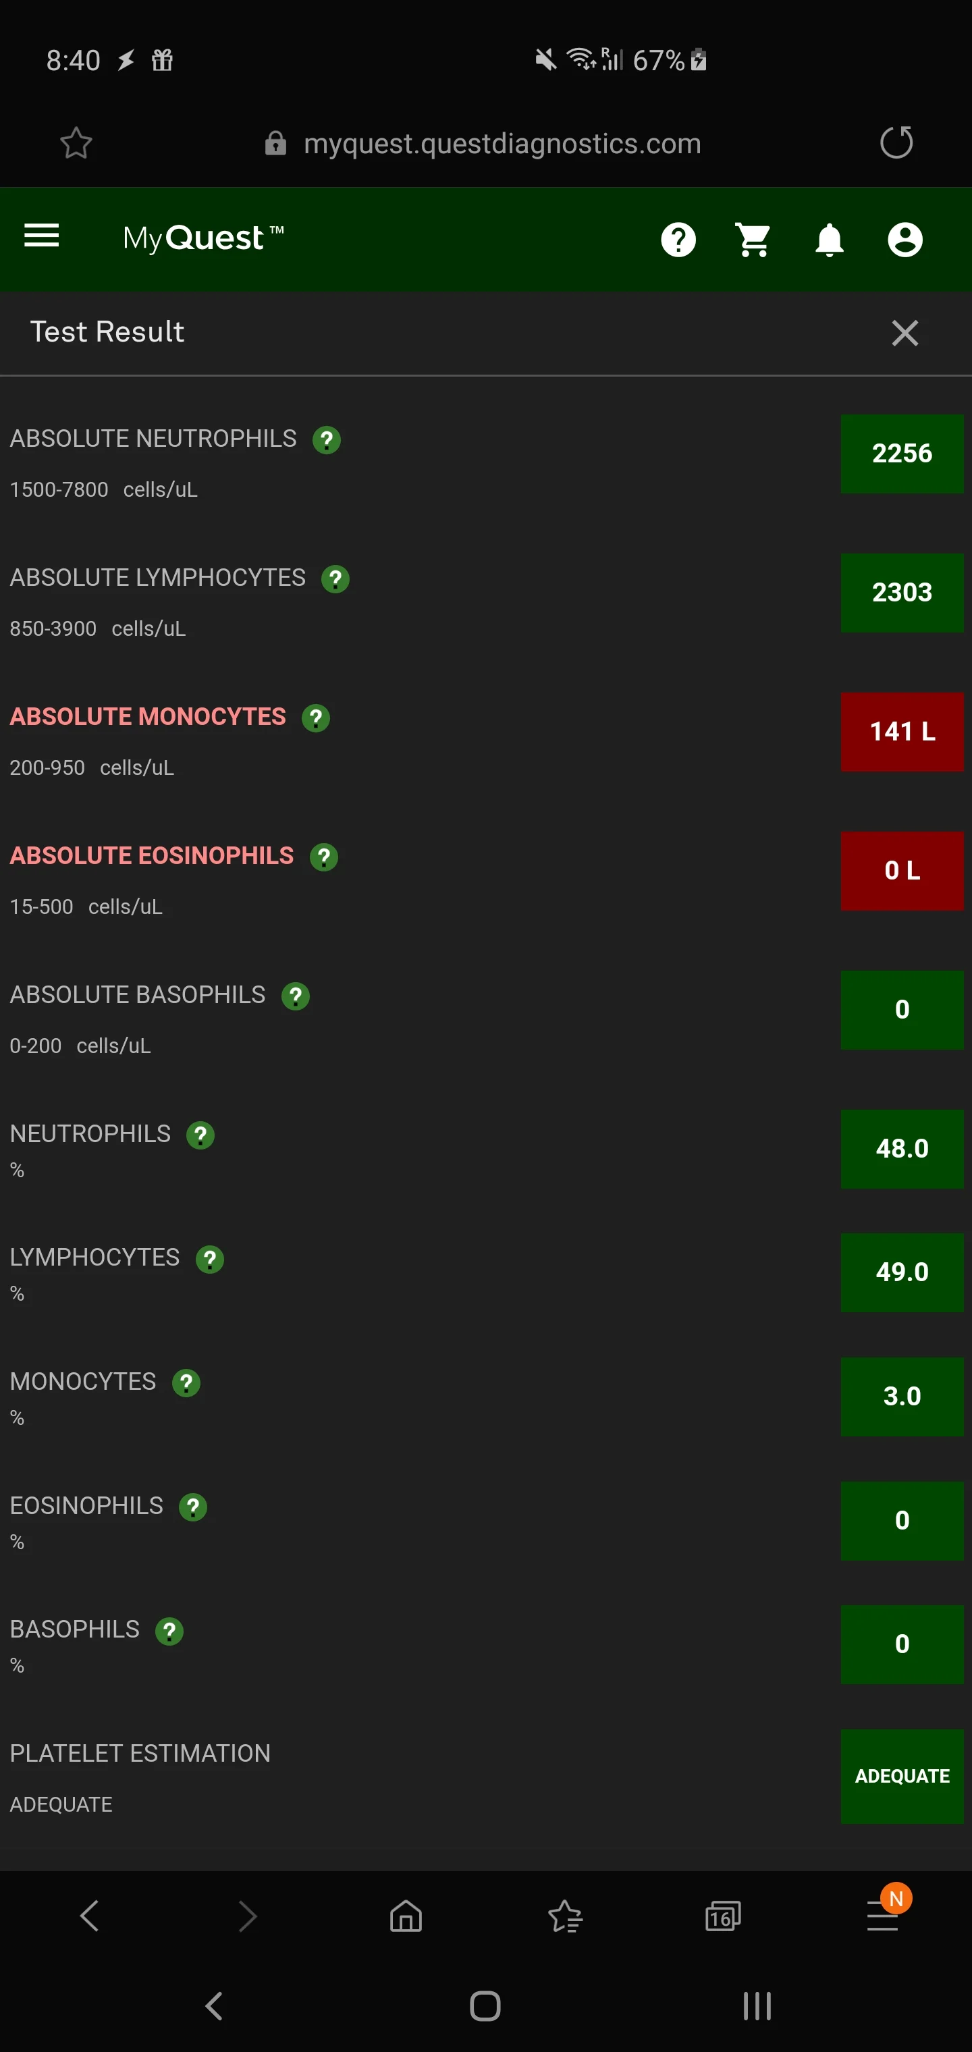
Task: Show info for Absolute Eosinophils
Action: (323, 857)
